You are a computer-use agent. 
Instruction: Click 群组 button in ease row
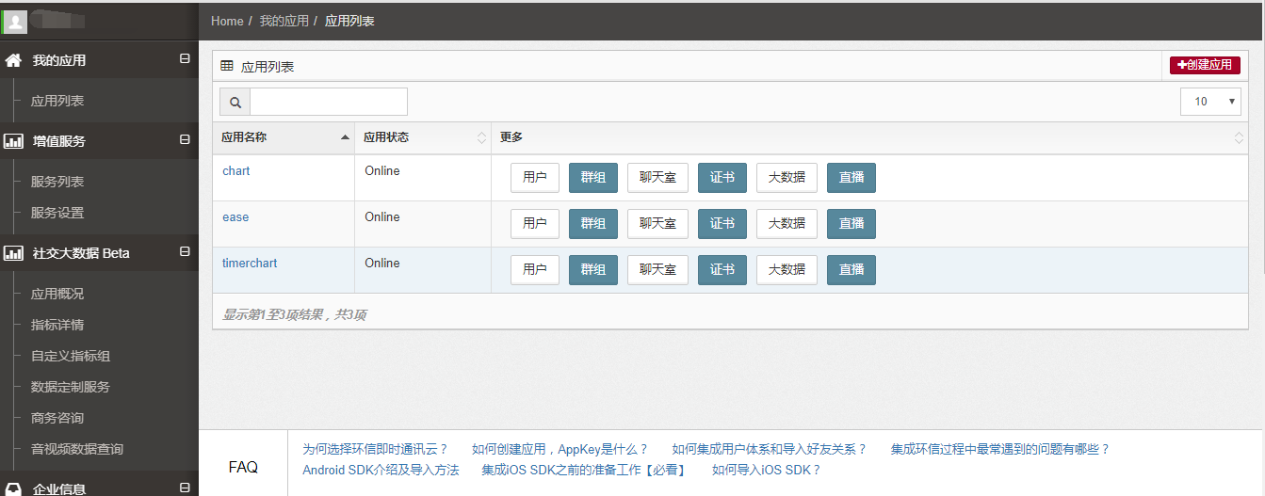pos(593,224)
